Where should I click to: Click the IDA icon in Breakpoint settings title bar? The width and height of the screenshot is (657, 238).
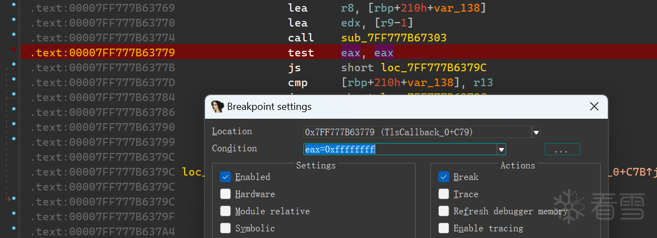(218, 107)
